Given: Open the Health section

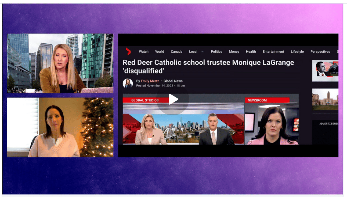Looking at the screenshot, I should (x=251, y=52).
